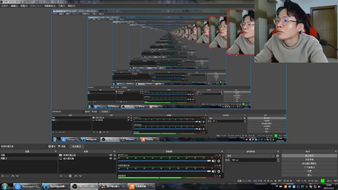Open the scene transition type dropdown
338x190 pixels.
click(251, 156)
